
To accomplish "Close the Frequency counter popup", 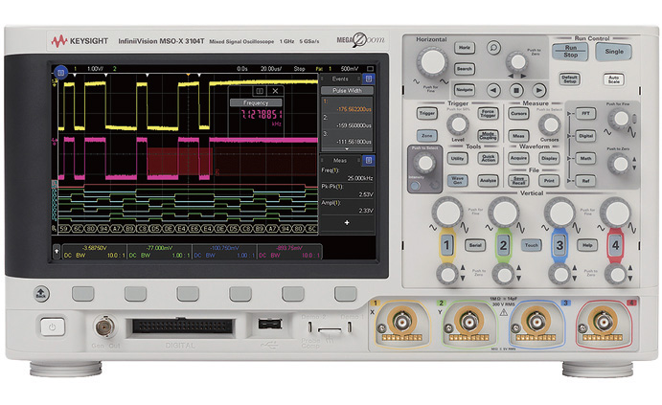I will coord(275,91).
